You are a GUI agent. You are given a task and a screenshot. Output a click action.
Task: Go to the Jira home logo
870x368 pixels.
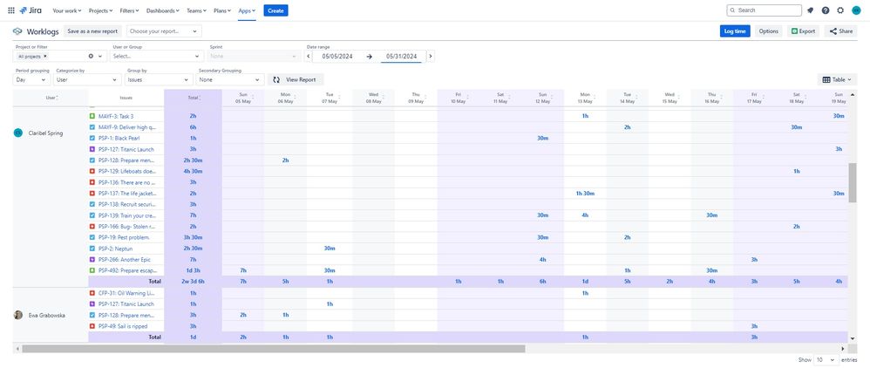(x=30, y=10)
